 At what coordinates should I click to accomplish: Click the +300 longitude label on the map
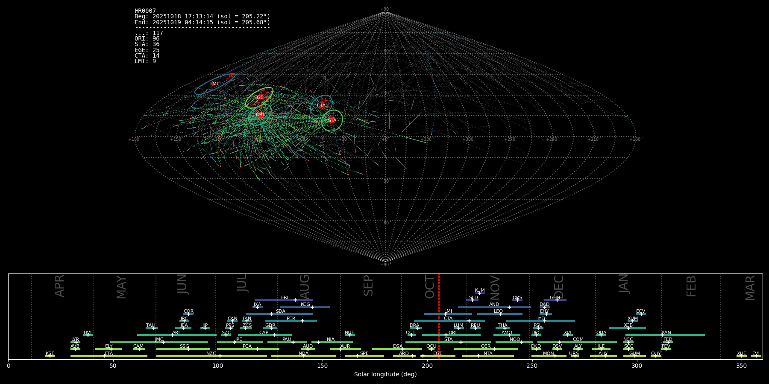pyautogui.click(x=468, y=140)
